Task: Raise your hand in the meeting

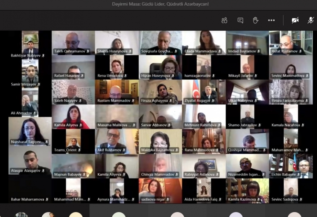Action: (255, 20)
